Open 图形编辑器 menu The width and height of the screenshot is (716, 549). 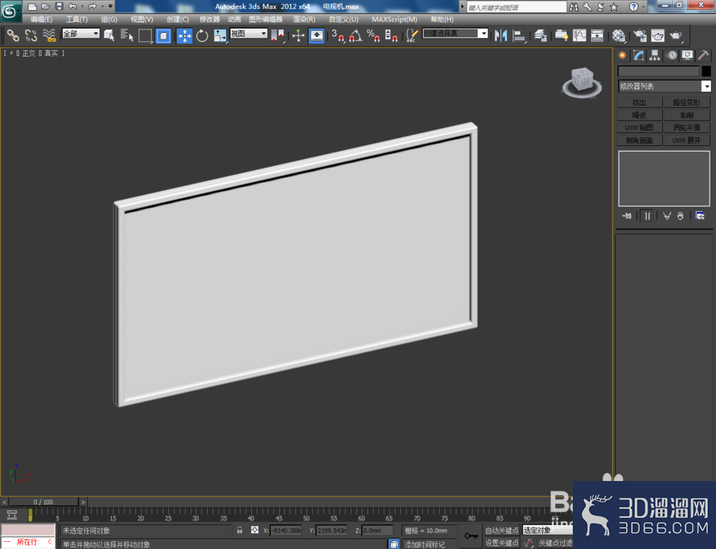tap(266, 19)
